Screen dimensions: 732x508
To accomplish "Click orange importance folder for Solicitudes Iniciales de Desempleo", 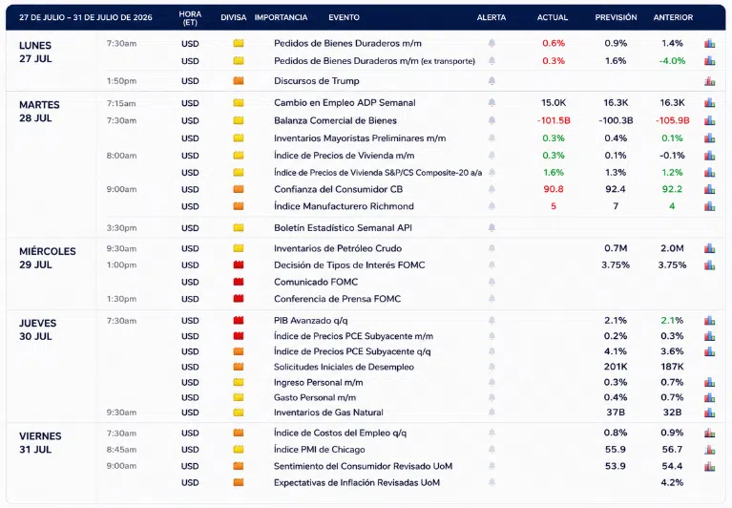I will pyautogui.click(x=239, y=367).
